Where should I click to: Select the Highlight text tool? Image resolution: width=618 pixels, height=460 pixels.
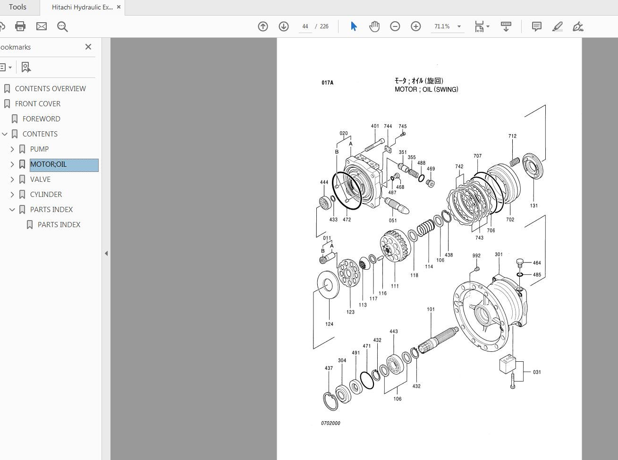click(x=558, y=26)
